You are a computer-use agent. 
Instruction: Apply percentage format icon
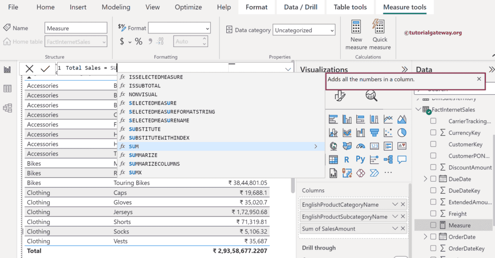(x=138, y=42)
